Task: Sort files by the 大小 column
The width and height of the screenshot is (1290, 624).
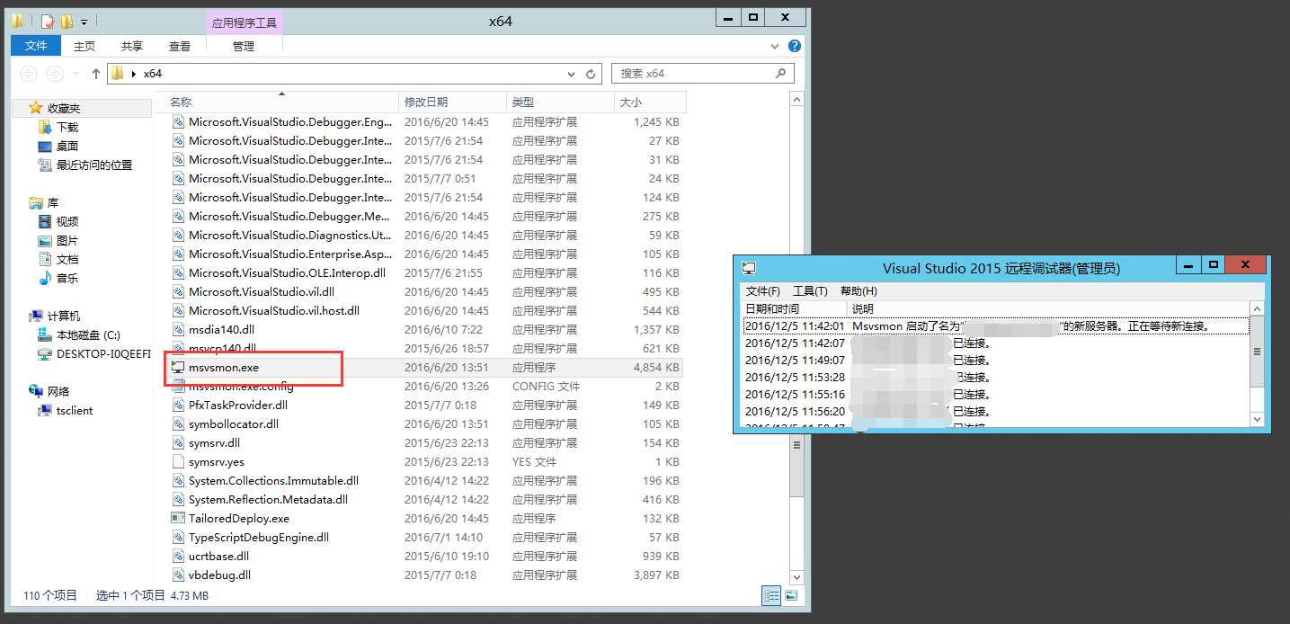Action: coord(650,103)
